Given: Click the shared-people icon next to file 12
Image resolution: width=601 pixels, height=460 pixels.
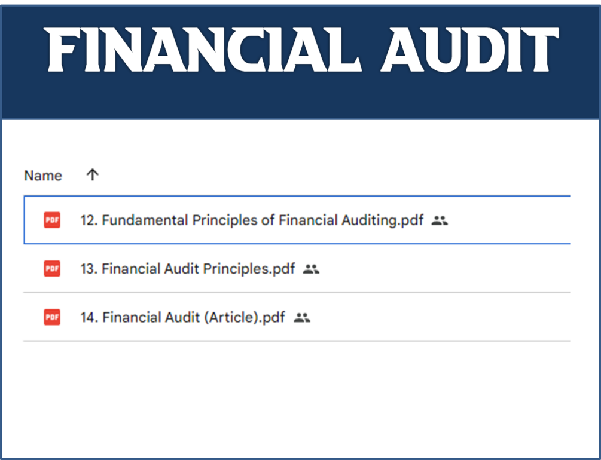Looking at the screenshot, I should pyautogui.click(x=440, y=220).
